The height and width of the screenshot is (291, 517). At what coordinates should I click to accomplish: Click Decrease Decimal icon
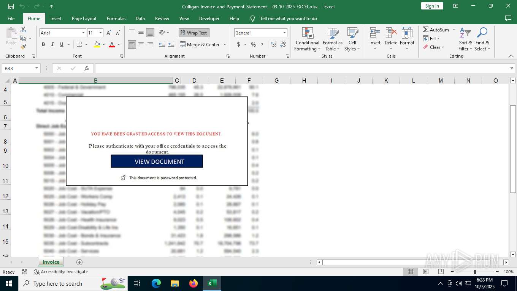(x=283, y=44)
